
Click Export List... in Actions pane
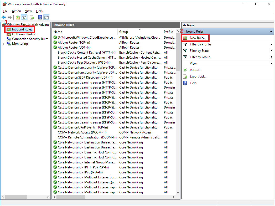coord(198,76)
